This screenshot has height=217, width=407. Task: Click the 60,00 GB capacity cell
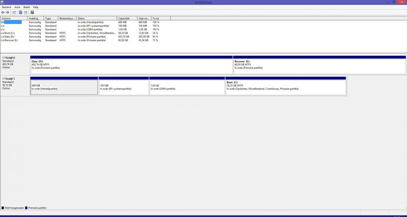coord(123,41)
